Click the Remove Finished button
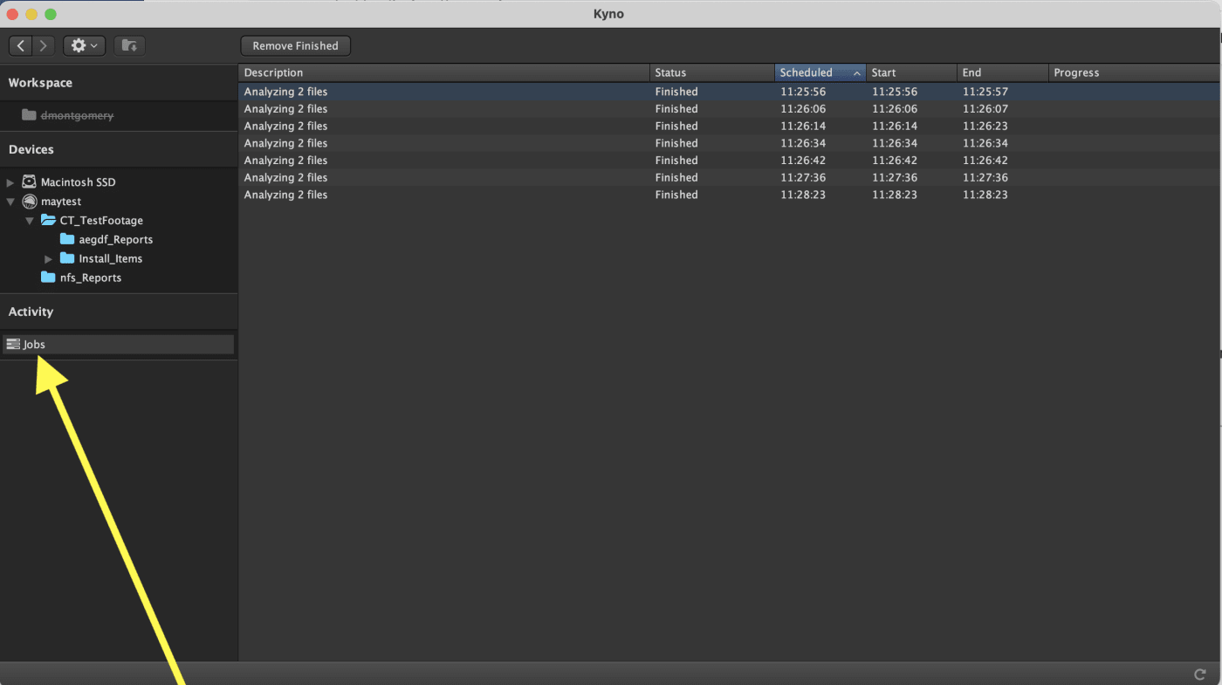Viewport: 1222px width, 685px height. click(x=295, y=45)
